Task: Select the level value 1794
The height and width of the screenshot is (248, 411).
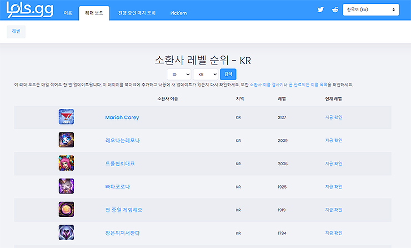Action: coord(282,233)
